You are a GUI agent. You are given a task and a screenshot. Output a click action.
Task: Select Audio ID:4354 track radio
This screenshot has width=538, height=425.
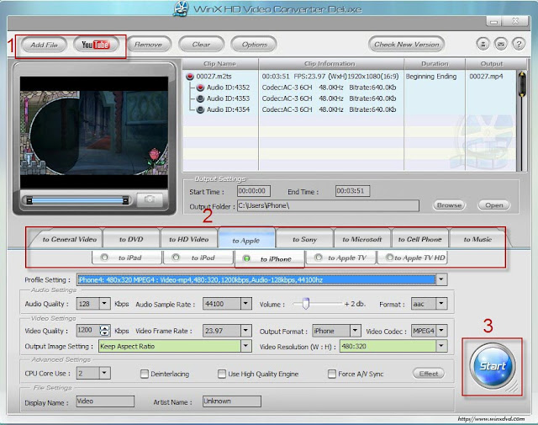coord(200,109)
